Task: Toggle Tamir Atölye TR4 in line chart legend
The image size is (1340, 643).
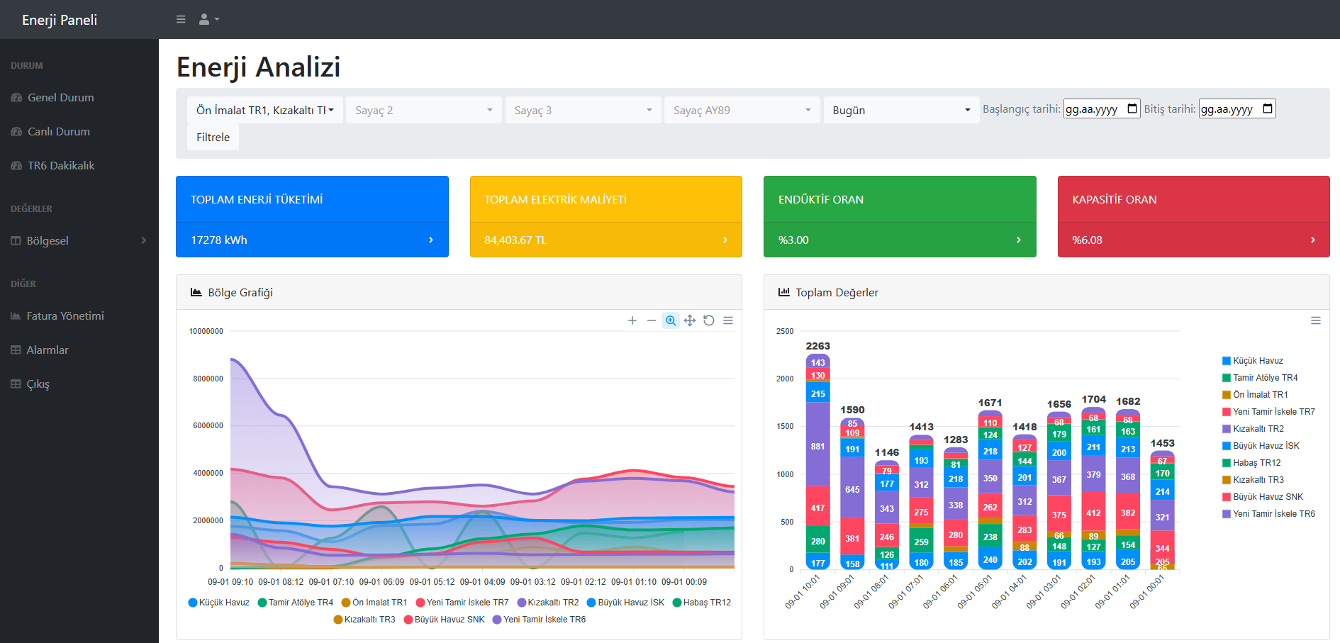Action: 296,603
